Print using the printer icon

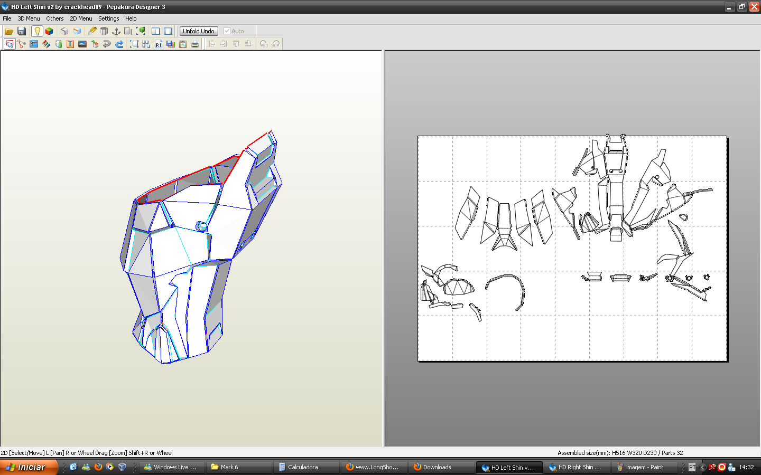click(195, 44)
